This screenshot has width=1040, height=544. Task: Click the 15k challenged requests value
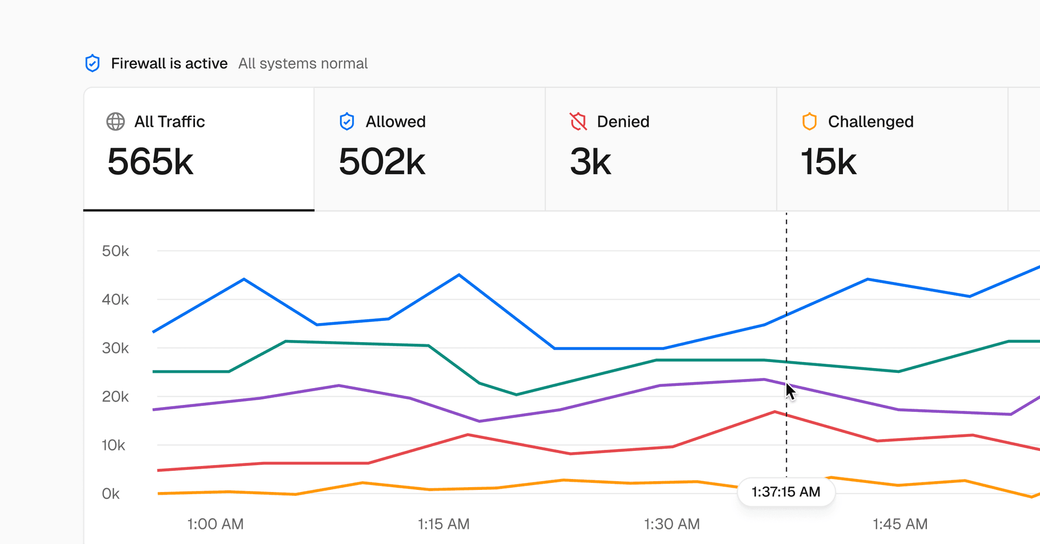(x=829, y=162)
